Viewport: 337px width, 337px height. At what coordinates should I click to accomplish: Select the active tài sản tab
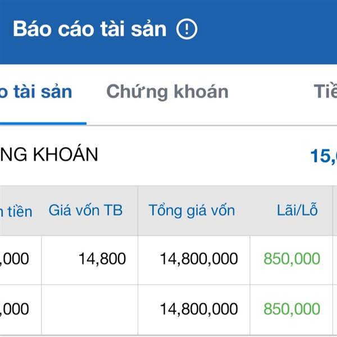point(36,92)
